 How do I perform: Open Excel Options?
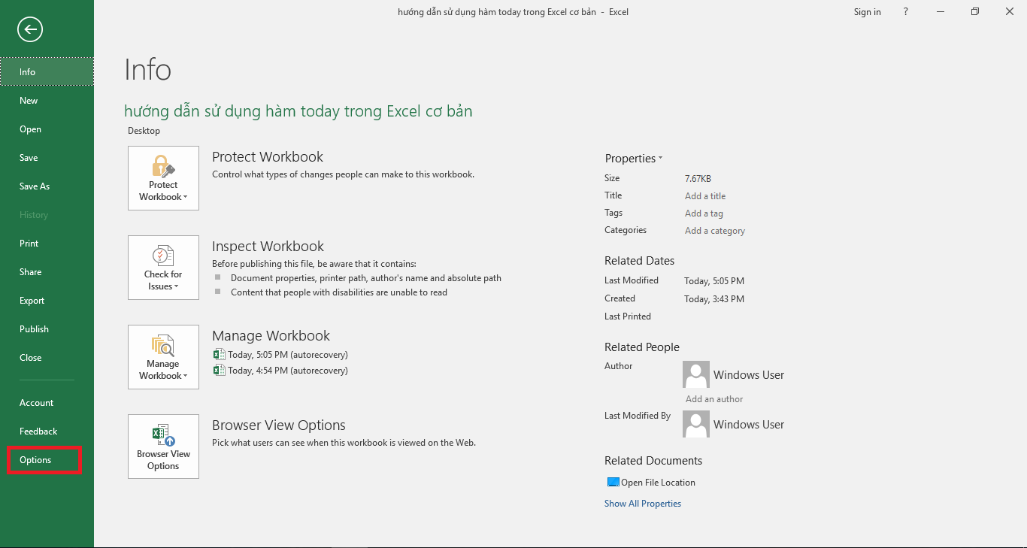click(47, 460)
